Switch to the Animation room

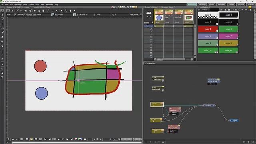pyautogui.click(x=192, y=4)
